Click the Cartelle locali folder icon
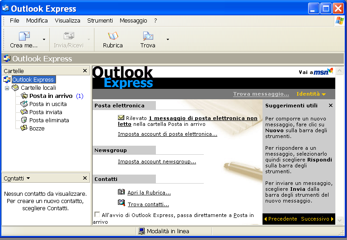 tap(15, 88)
